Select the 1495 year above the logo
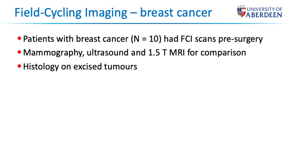This screenshot has height=162, width=288. point(241,6)
